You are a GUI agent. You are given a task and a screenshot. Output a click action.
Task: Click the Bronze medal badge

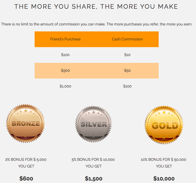pyautogui.click(x=26, y=124)
